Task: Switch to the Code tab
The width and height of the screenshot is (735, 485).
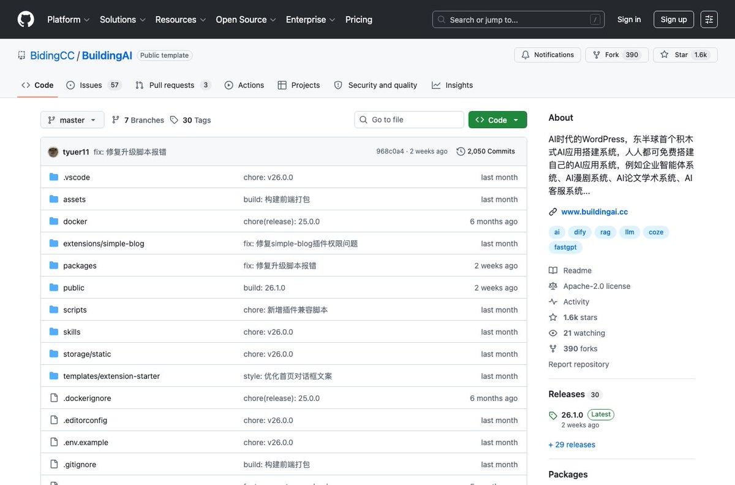Action: click(x=37, y=85)
